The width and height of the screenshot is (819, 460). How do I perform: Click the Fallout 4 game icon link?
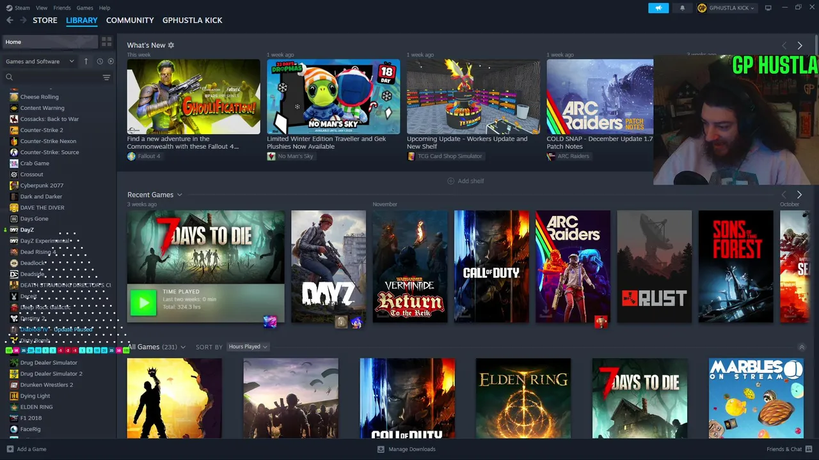click(x=131, y=156)
